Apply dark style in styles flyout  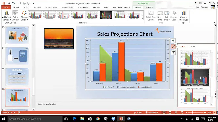click(195, 78)
